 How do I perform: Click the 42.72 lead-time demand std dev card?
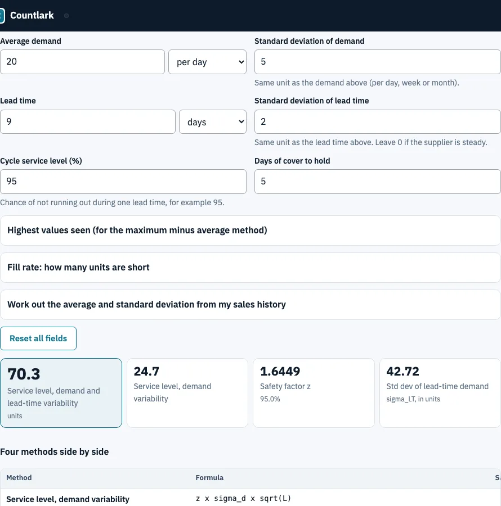[440, 393]
